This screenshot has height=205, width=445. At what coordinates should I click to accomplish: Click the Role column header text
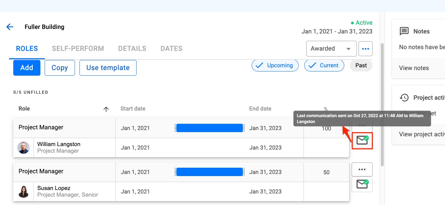(x=24, y=109)
